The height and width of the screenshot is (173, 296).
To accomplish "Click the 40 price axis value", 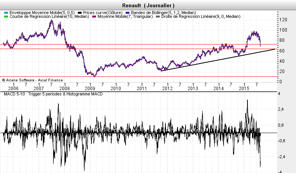I will pyautogui.click(x=282, y=61).
